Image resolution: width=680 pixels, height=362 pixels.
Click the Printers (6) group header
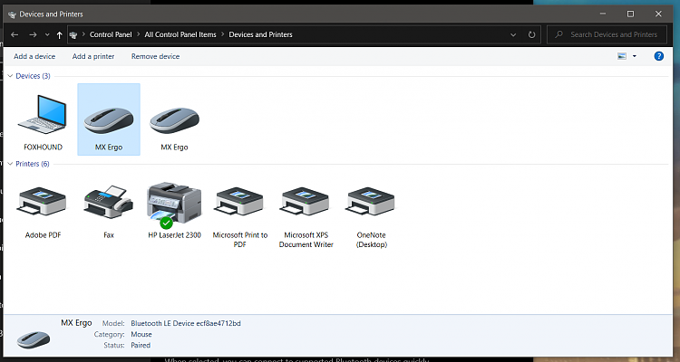click(x=33, y=164)
